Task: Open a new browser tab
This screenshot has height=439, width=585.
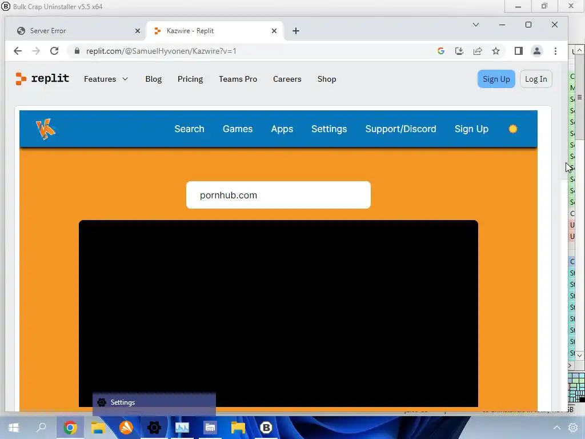Action: pos(296,31)
